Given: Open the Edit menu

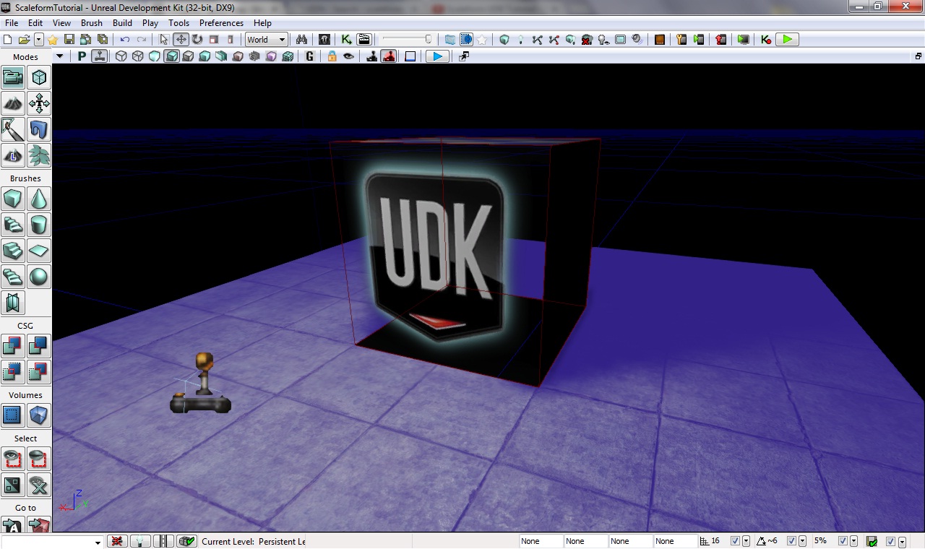Looking at the screenshot, I should (35, 23).
